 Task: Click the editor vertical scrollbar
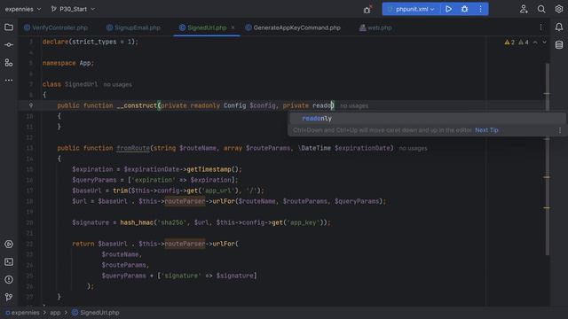tap(547, 159)
